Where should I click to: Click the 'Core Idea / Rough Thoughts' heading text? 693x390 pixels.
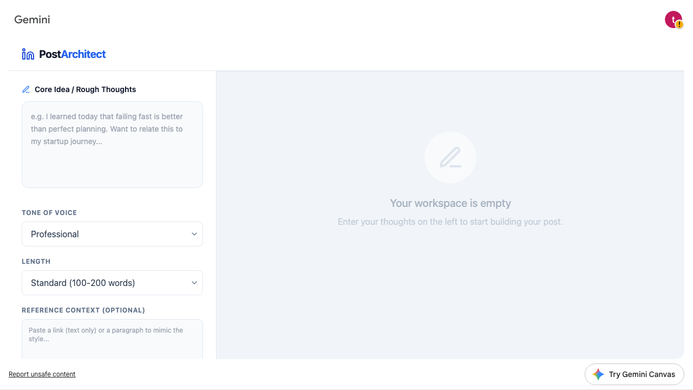85,89
